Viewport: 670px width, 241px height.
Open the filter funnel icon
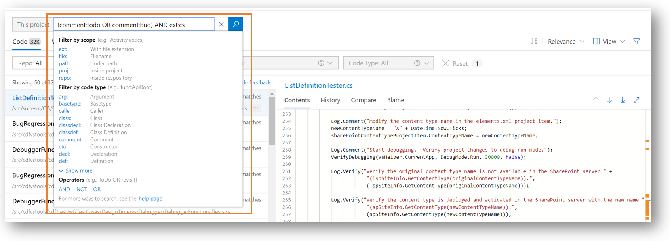(636, 41)
